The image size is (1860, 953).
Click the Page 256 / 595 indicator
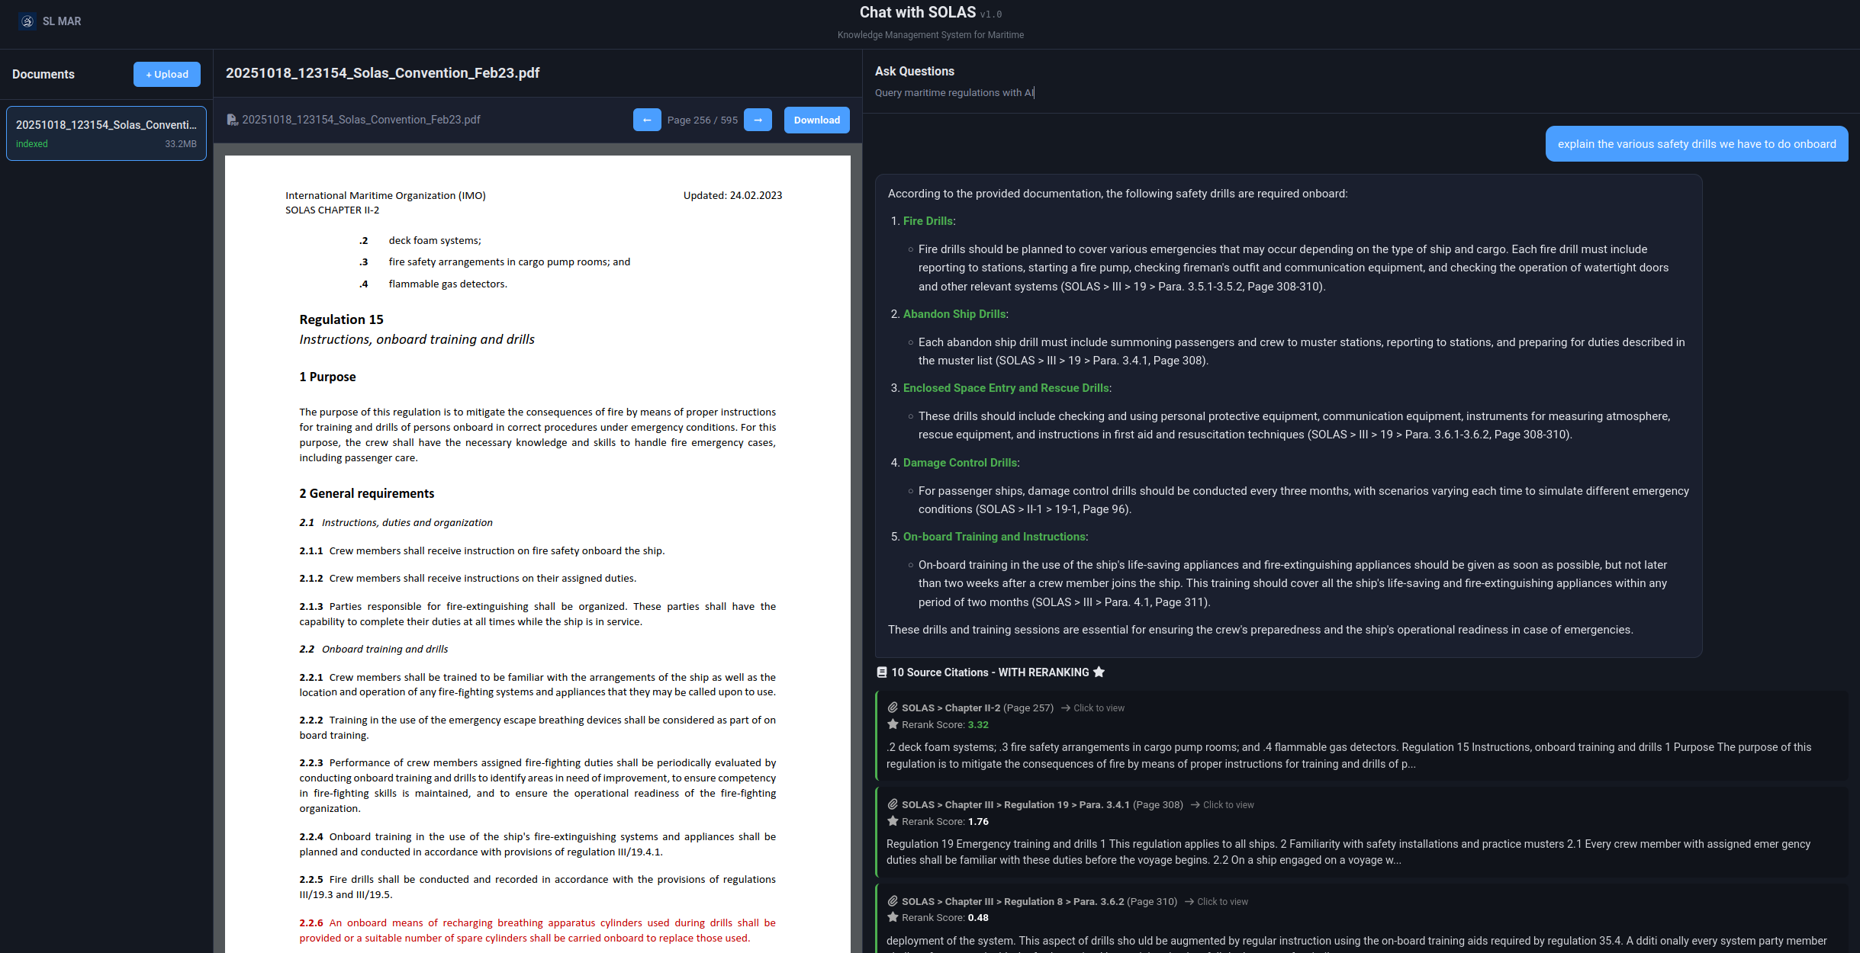pos(702,120)
